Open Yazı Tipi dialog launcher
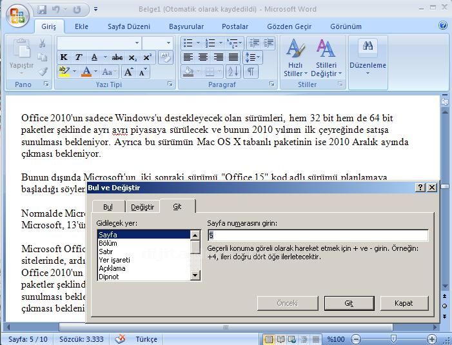 [170, 84]
